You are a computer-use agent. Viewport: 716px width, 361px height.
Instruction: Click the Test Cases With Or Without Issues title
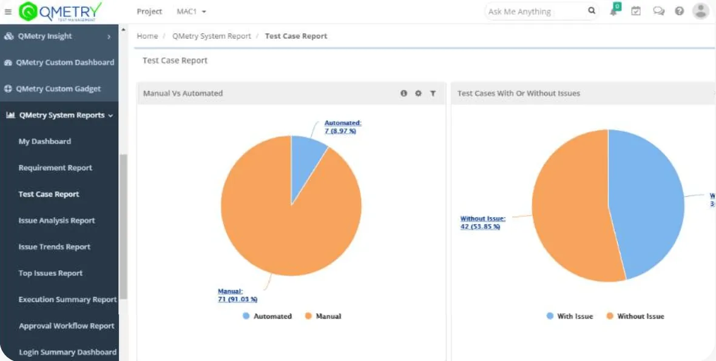click(519, 93)
